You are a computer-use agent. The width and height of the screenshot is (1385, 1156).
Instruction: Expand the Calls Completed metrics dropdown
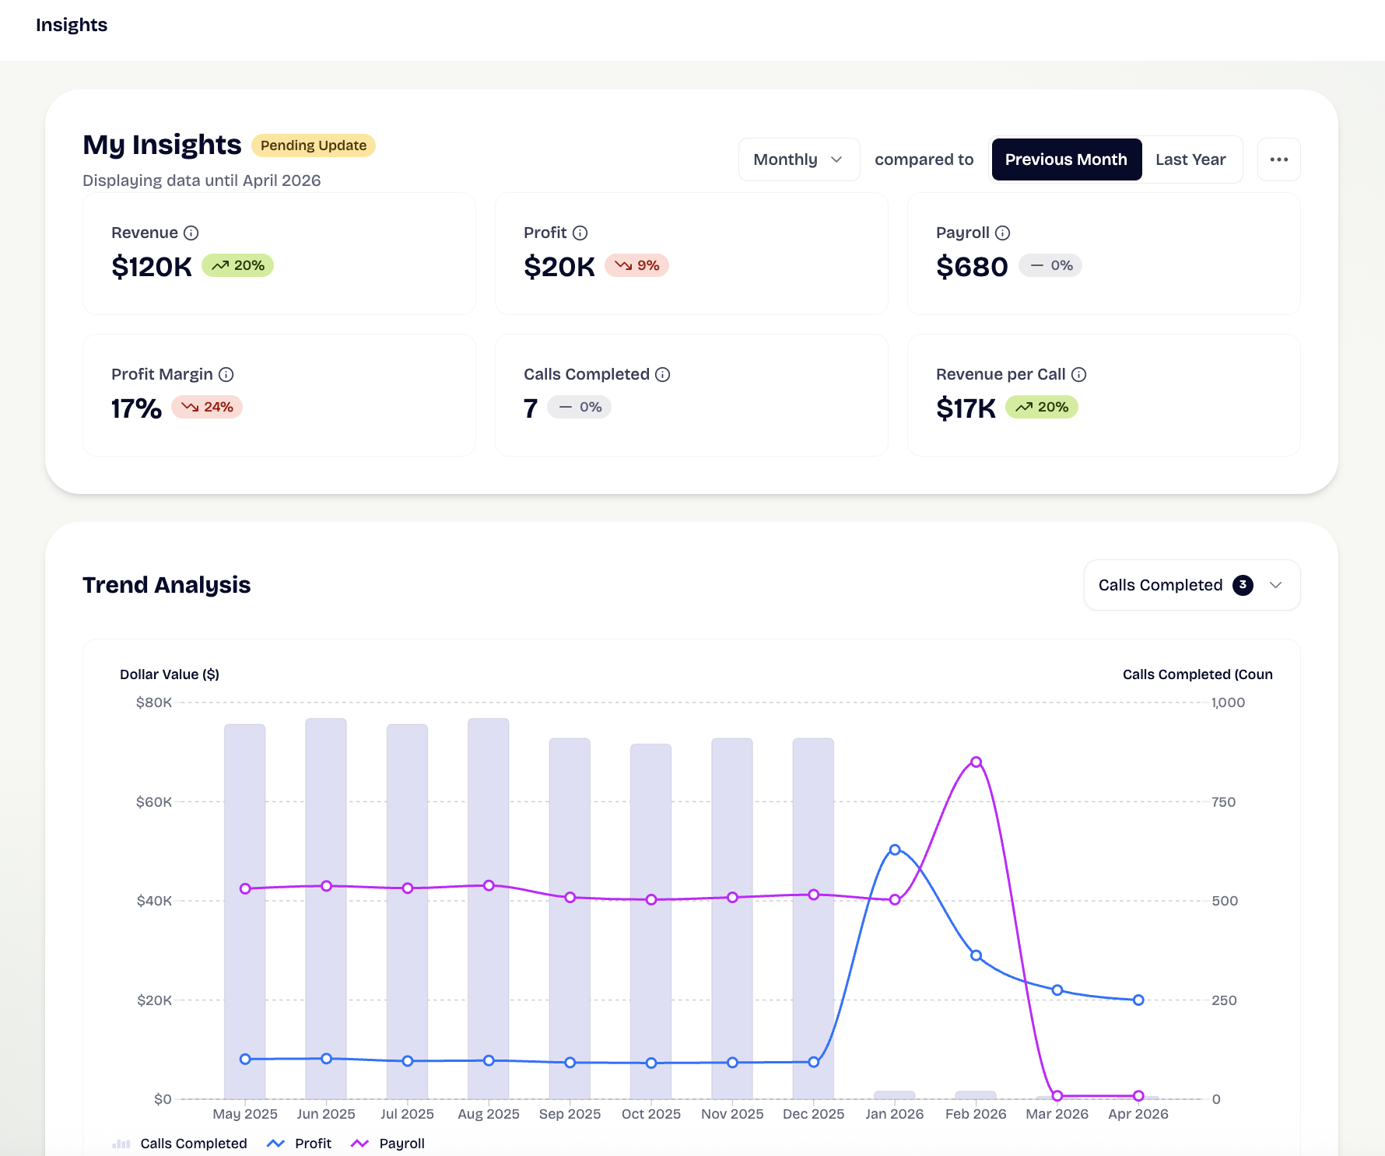pyautogui.click(x=1192, y=585)
